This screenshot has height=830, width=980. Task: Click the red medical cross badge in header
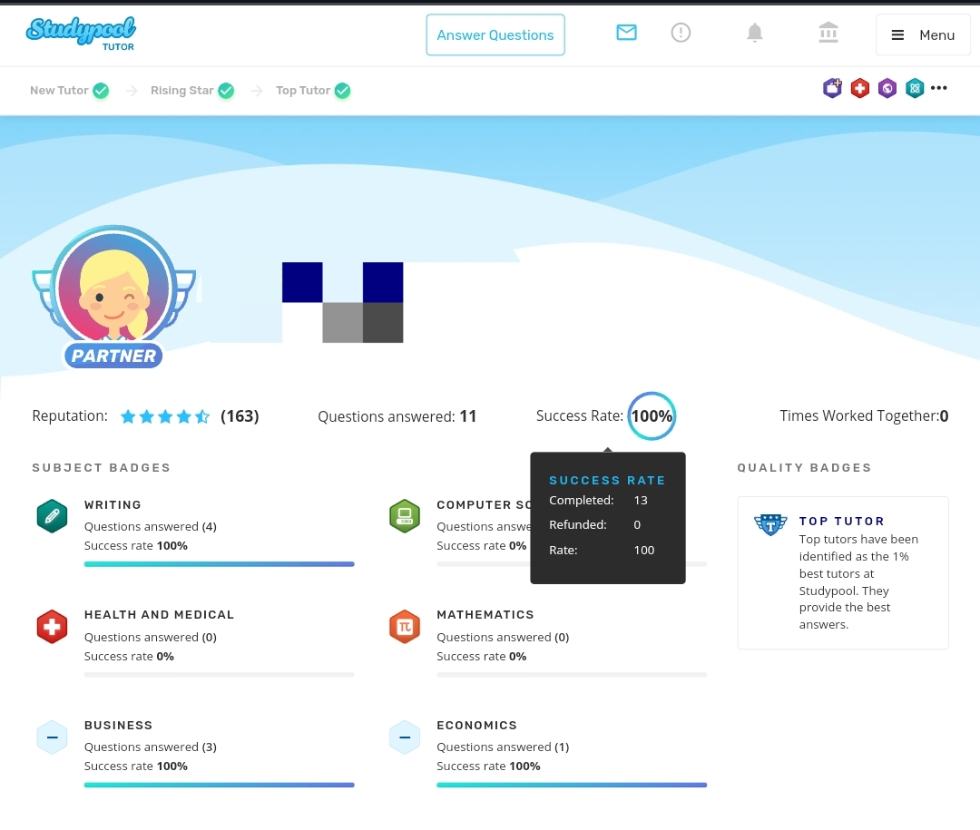tap(860, 88)
